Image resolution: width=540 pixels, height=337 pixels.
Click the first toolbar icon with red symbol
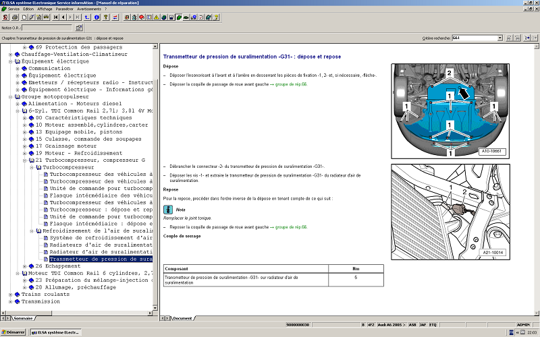pyautogui.click(x=5, y=18)
